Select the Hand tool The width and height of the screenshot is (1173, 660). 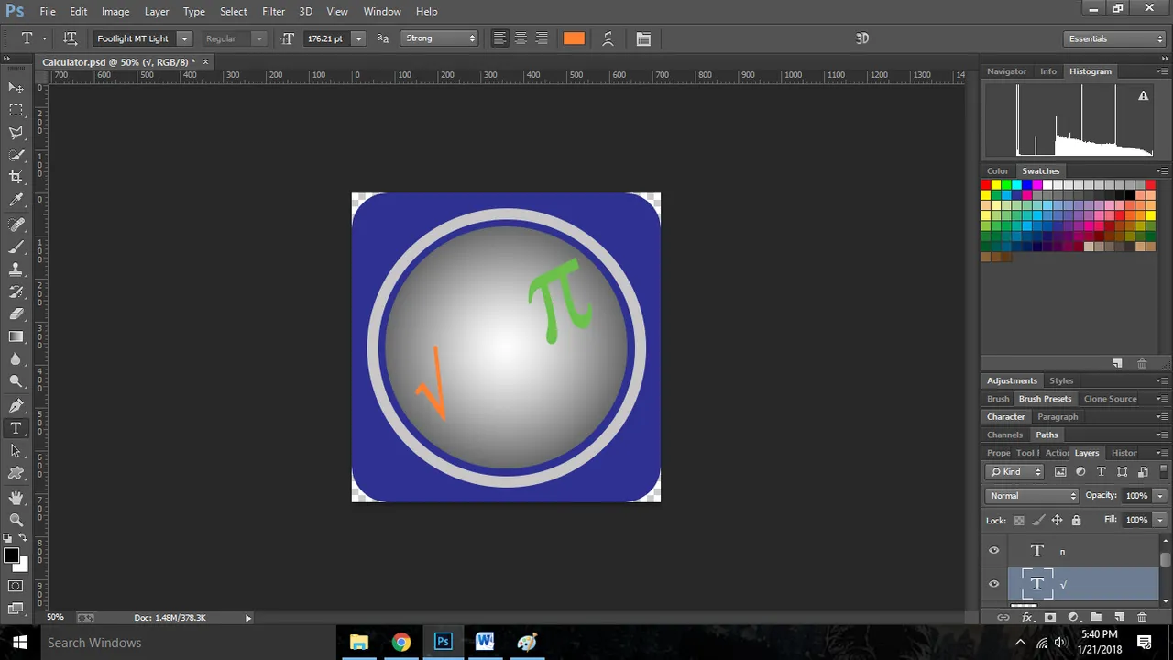point(16,498)
